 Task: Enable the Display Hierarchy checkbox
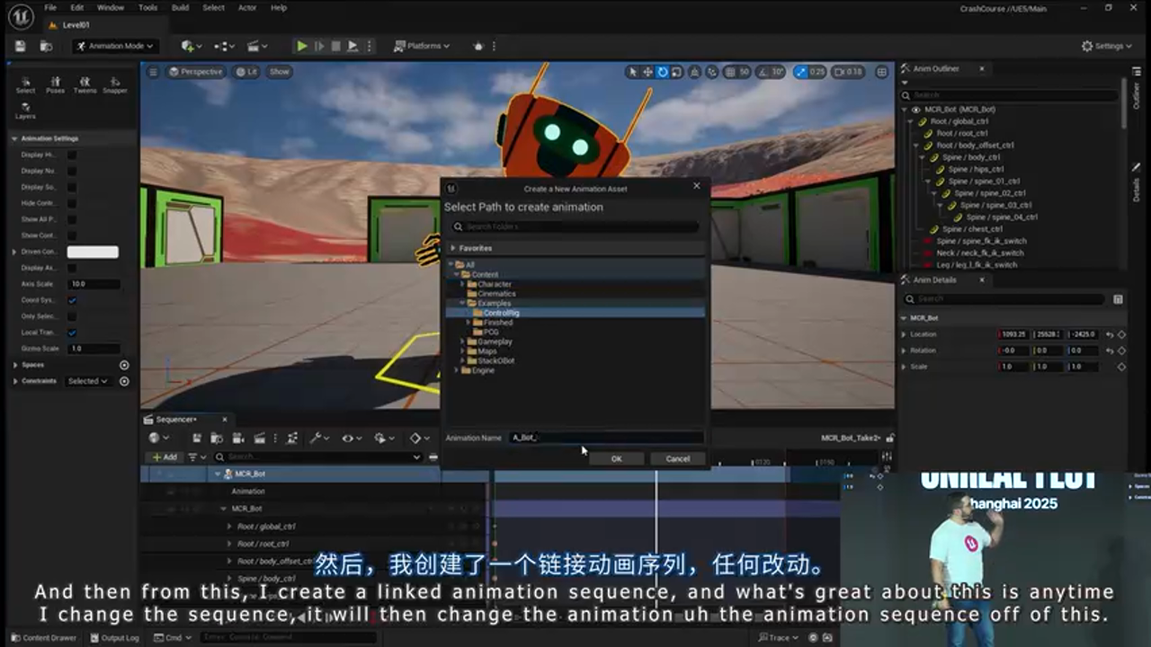click(73, 155)
